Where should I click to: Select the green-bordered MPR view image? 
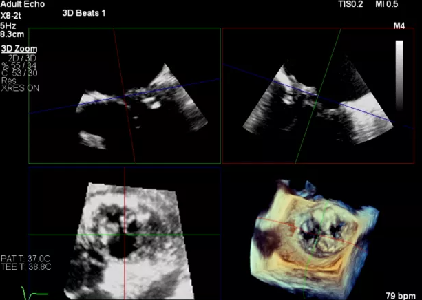pos(124,96)
